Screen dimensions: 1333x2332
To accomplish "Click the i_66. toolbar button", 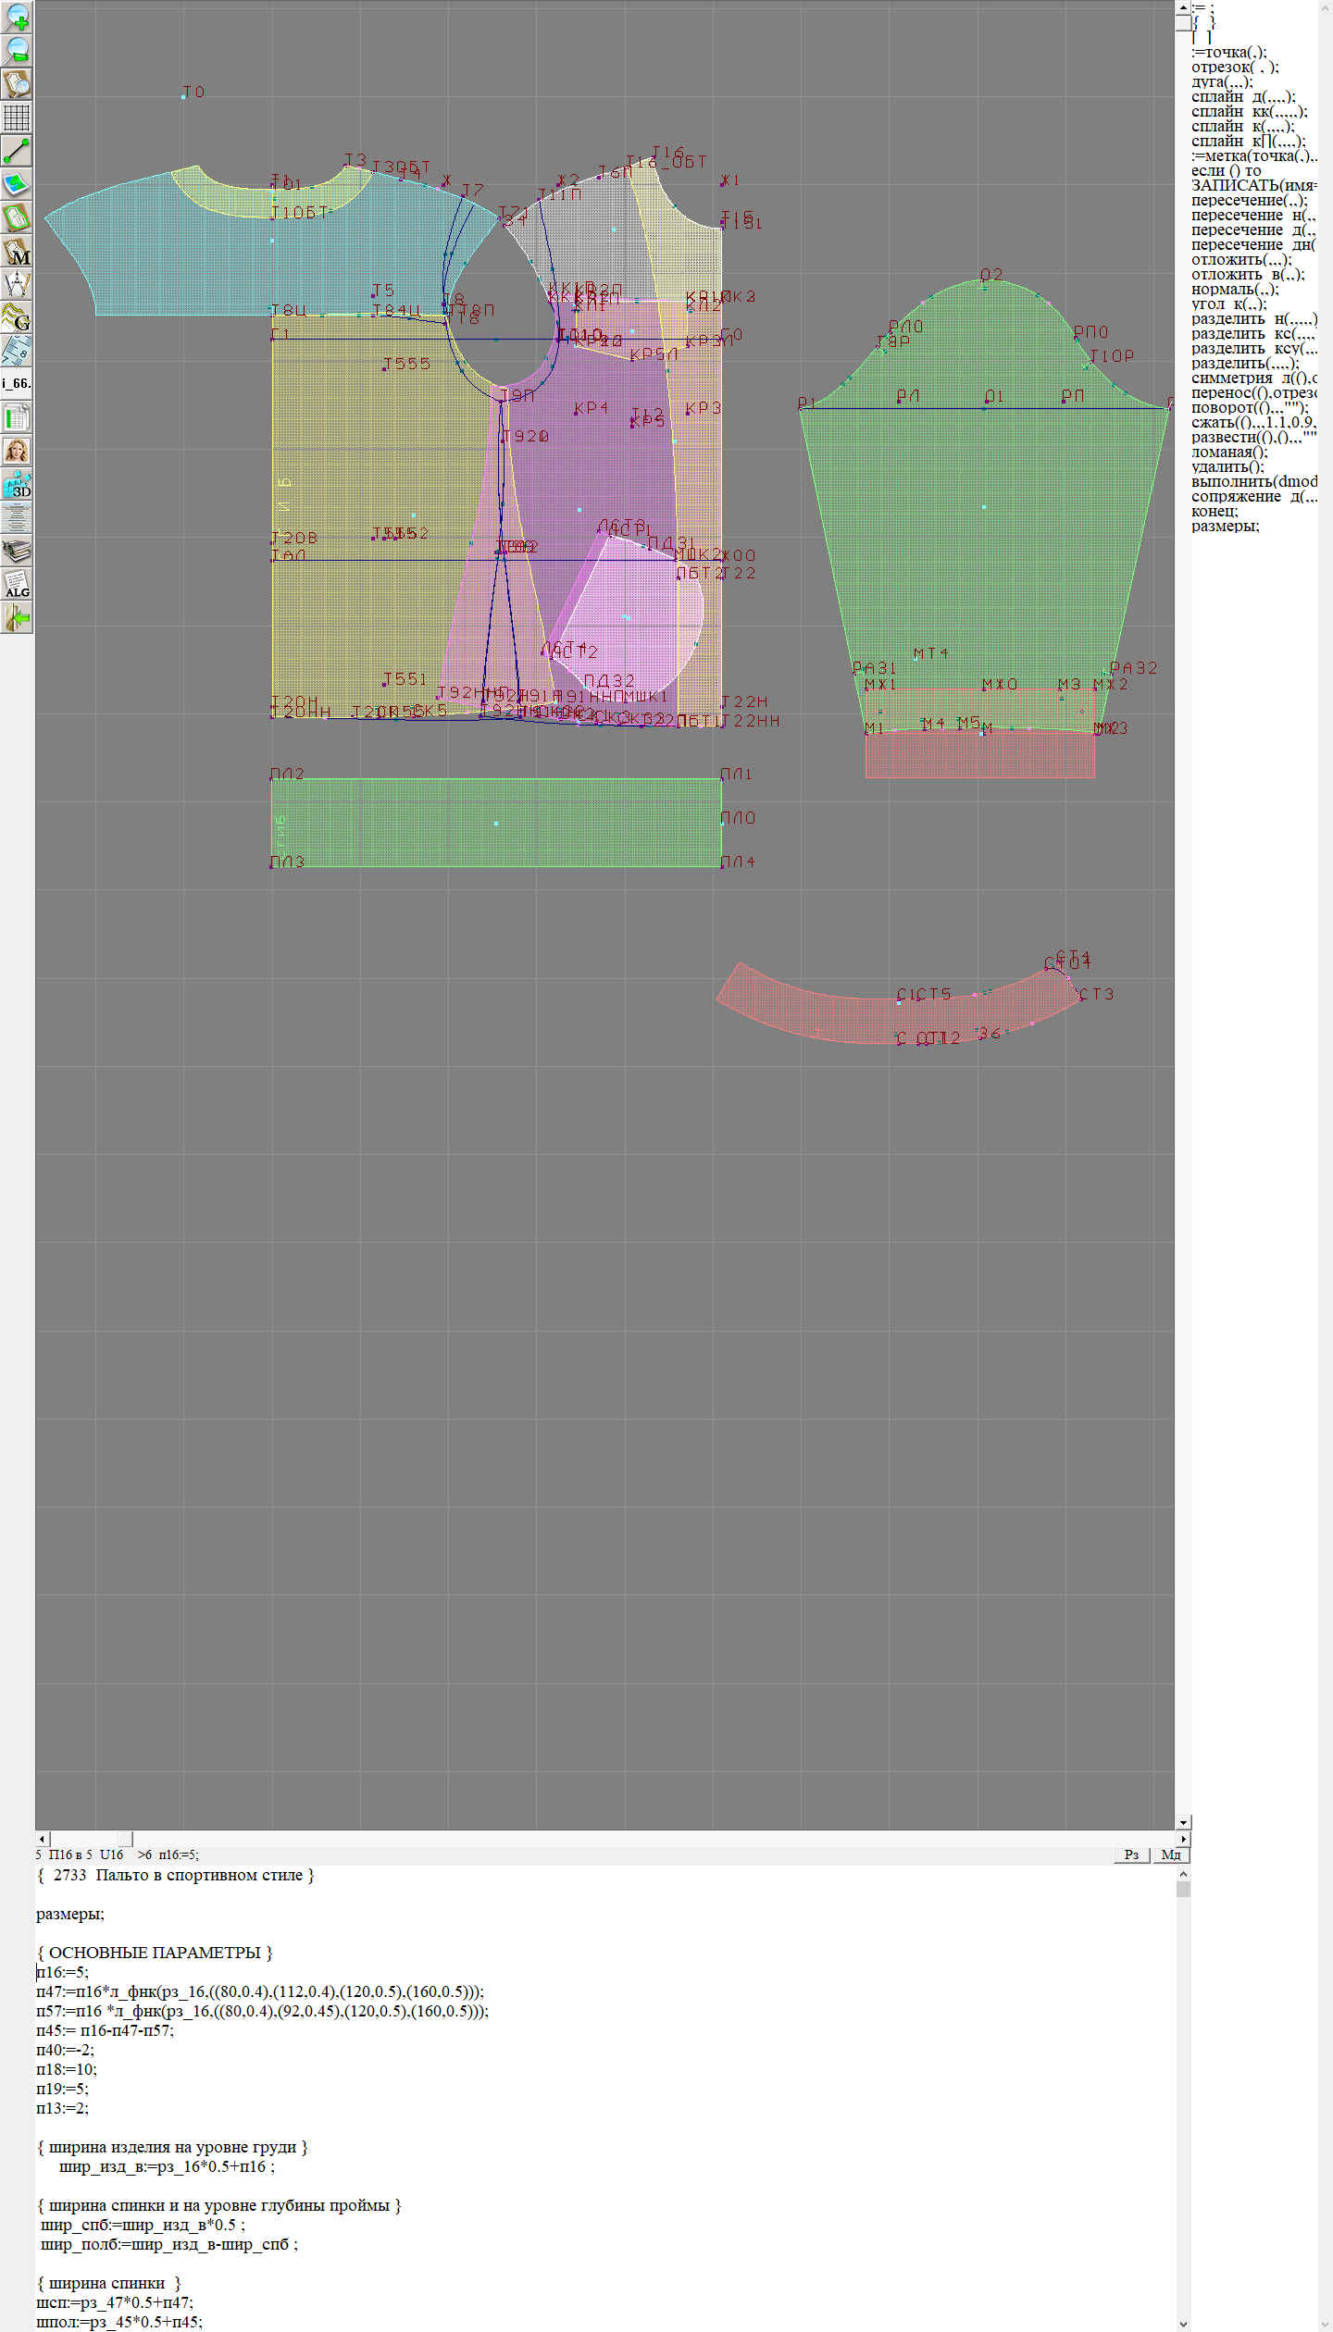I will (17, 383).
